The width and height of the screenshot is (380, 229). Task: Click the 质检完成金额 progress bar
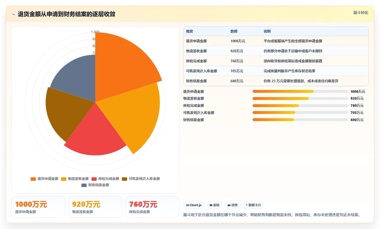point(300,106)
